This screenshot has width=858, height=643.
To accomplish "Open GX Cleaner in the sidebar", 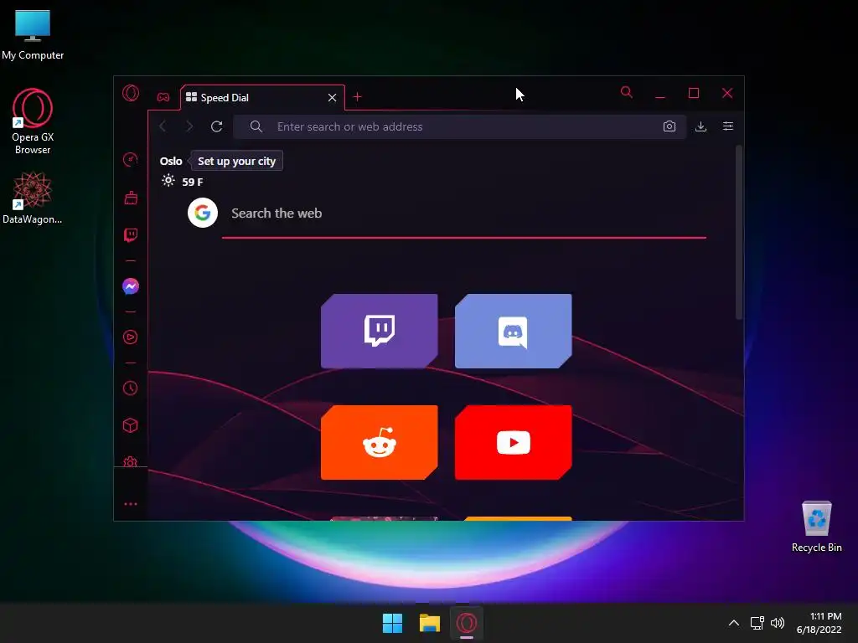I will point(130,198).
